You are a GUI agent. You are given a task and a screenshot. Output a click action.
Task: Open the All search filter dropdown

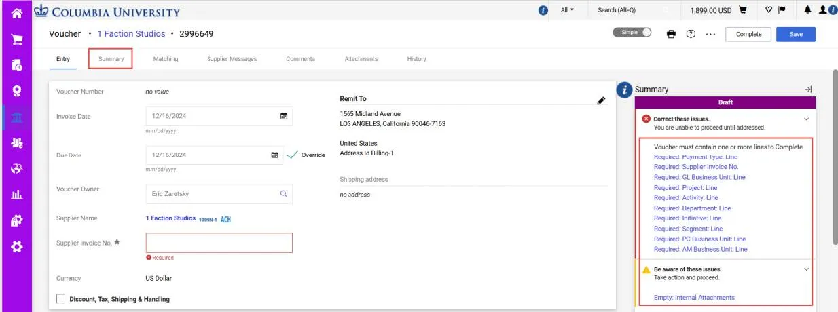click(568, 10)
